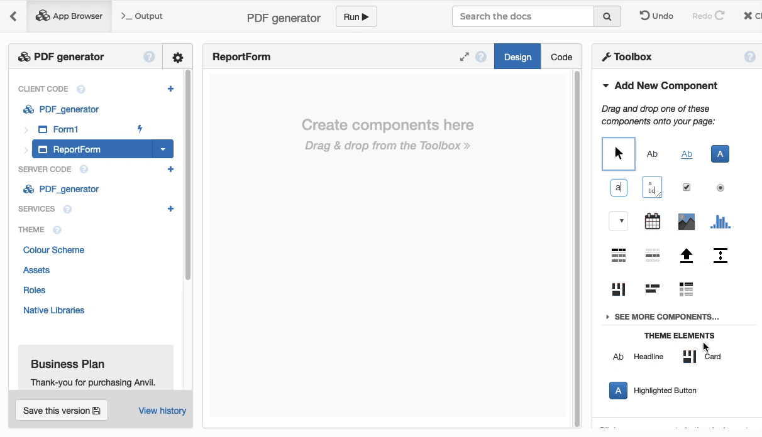Expand See More Components section

[x=666, y=317]
